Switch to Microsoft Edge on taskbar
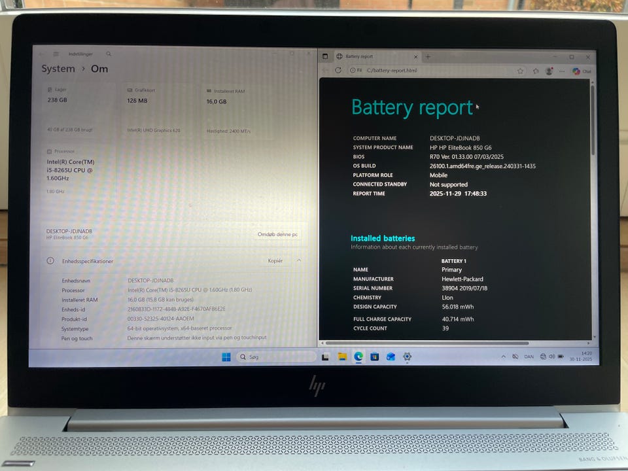Image resolution: width=628 pixels, height=471 pixels. tap(358, 356)
